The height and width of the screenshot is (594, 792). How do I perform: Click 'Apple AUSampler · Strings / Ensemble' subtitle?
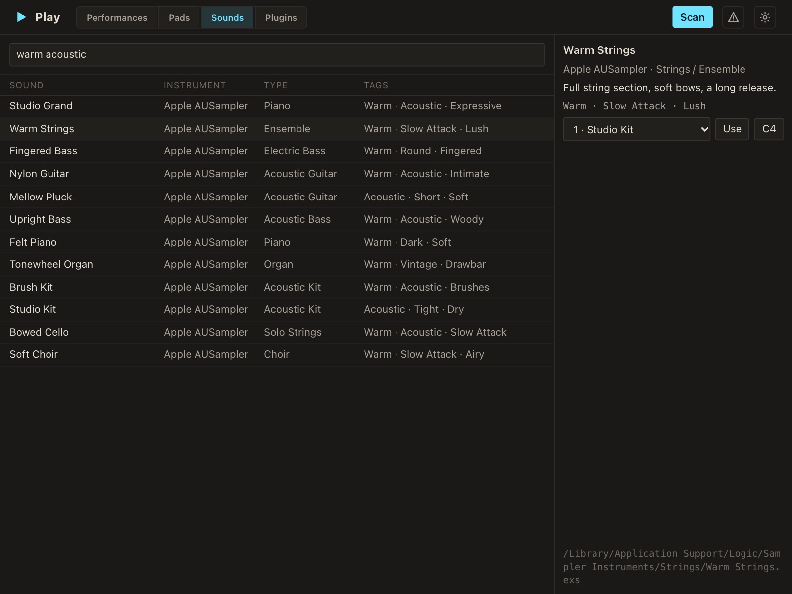[x=654, y=69]
